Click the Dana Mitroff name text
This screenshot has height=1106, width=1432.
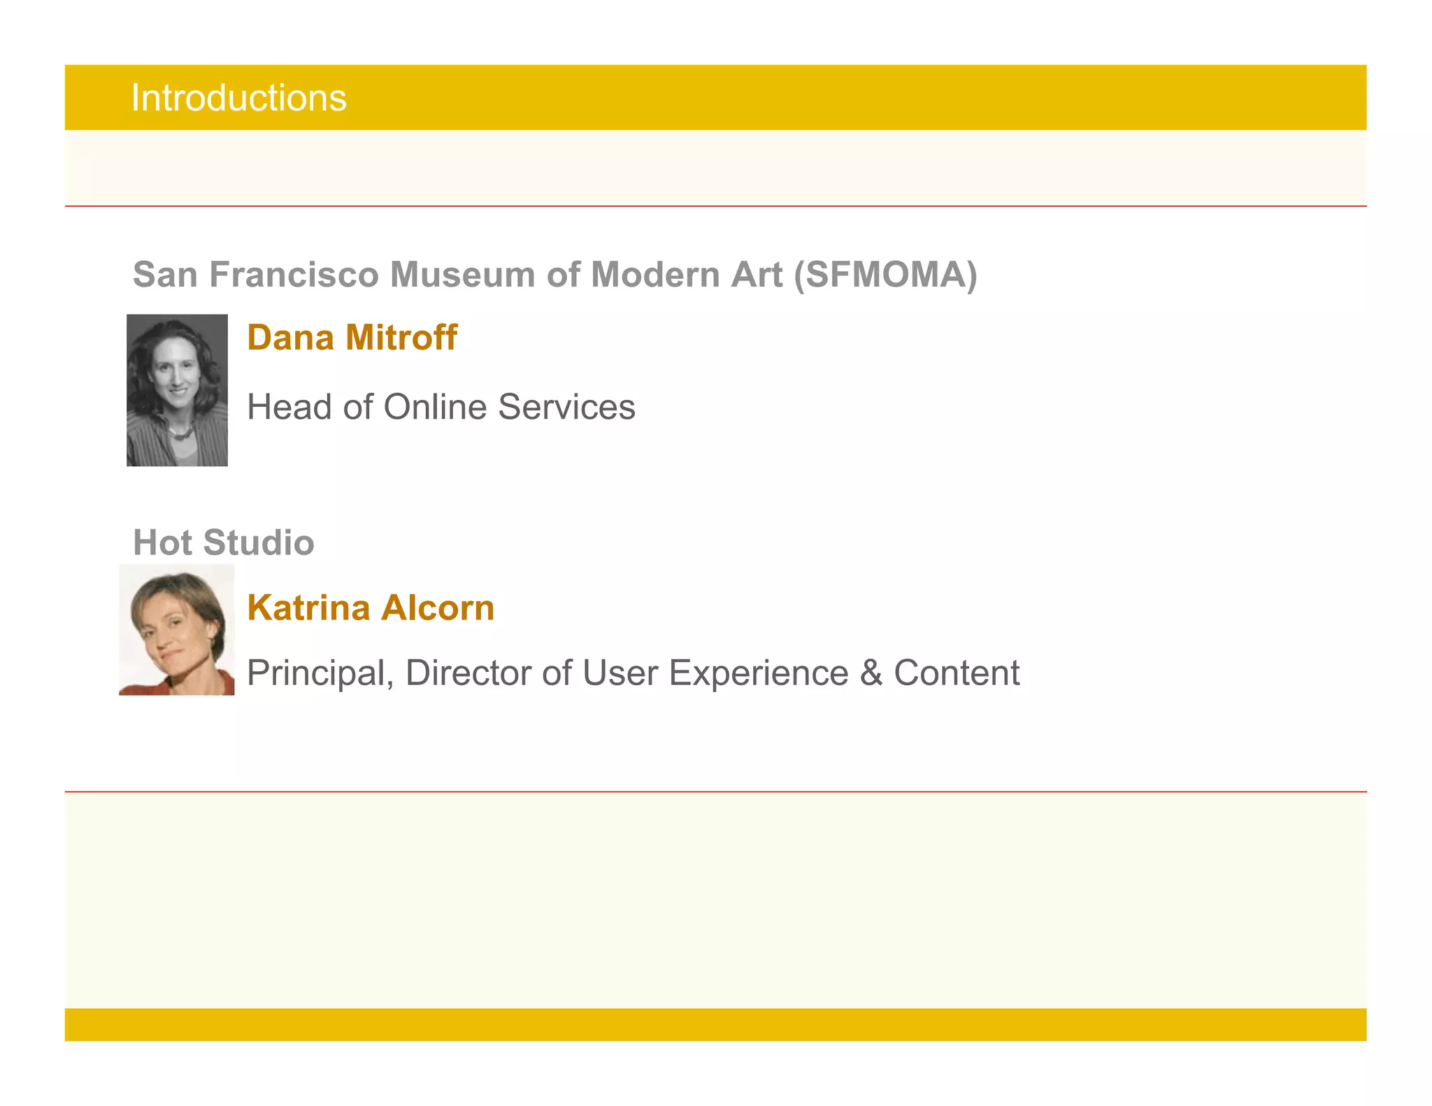coord(352,338)
